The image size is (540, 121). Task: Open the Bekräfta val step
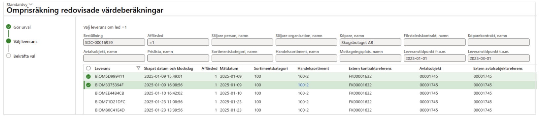(24, 56)
